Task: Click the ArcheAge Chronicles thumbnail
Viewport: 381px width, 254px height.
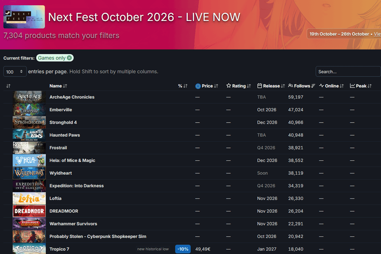Action: tap(29, 97)
